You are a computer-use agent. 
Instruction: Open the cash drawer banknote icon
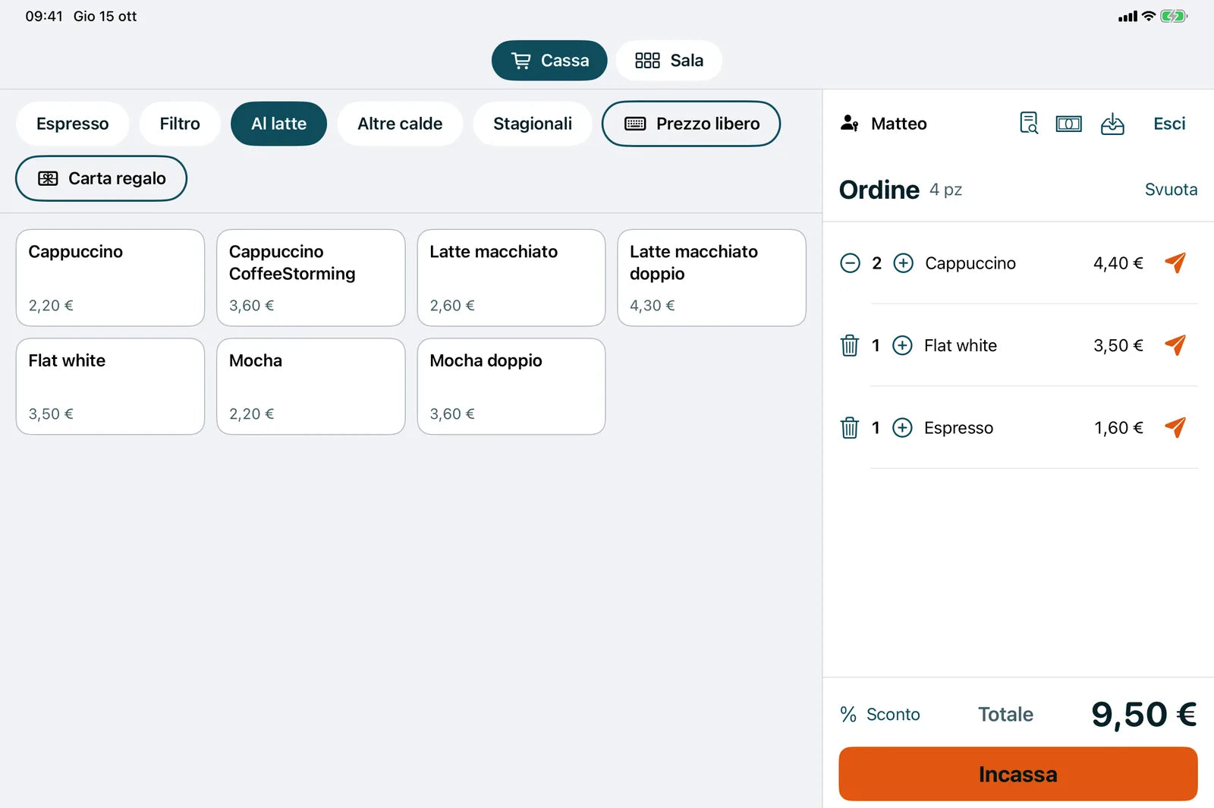[1069, 124]
